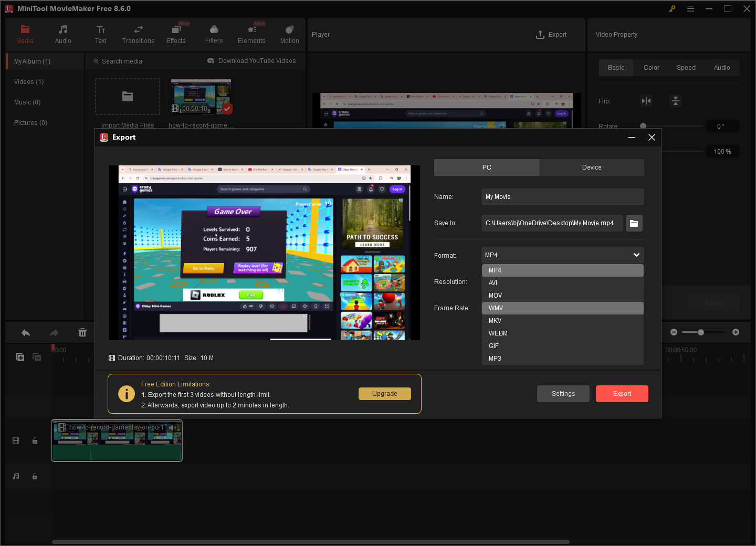The width and height of the screenshot is (756, 546).
Task: Open the Motion tab
Action: pos(289,35)
